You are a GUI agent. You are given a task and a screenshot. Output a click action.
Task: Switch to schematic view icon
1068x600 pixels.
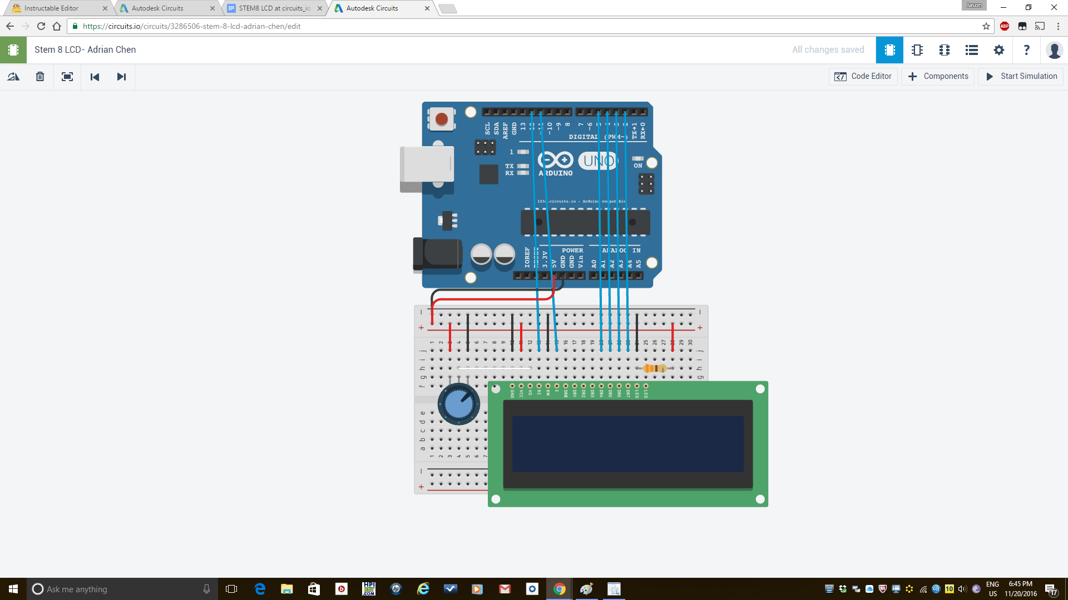tap(917, 50)
